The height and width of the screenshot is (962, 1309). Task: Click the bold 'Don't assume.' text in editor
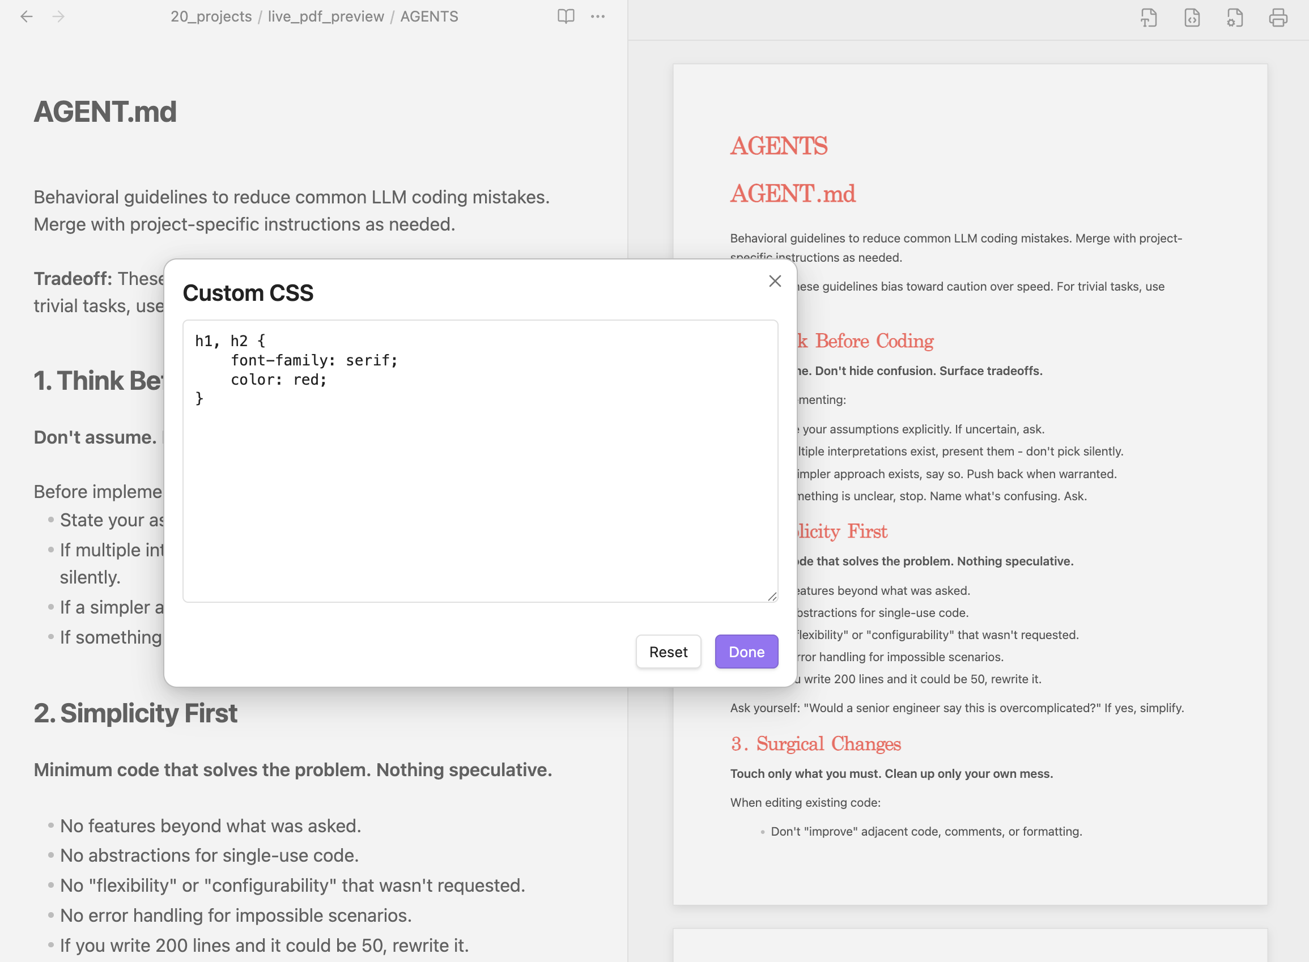(x=95, y=437)
